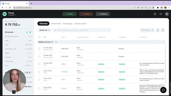Expand the Фільтр dropdown arrow

(x=152, y=30)
